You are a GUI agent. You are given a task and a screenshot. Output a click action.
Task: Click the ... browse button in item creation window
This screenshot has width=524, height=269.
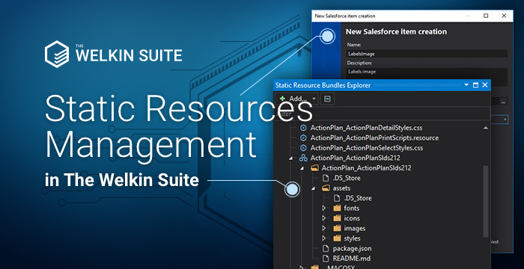click(504, 101)
